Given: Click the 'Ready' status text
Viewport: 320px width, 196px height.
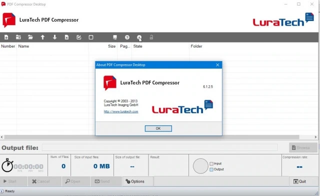Looking at the screenshot, I should tap(10, 191).
